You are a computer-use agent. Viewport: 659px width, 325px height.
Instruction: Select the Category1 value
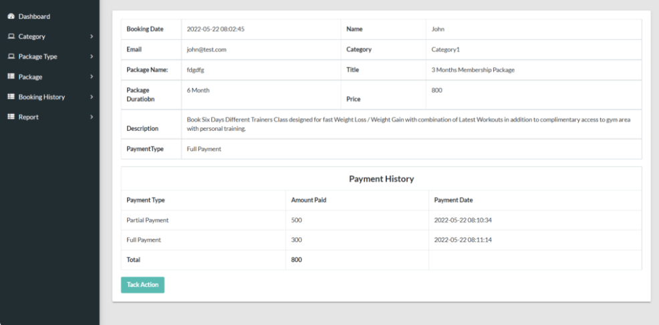point(446,49)
